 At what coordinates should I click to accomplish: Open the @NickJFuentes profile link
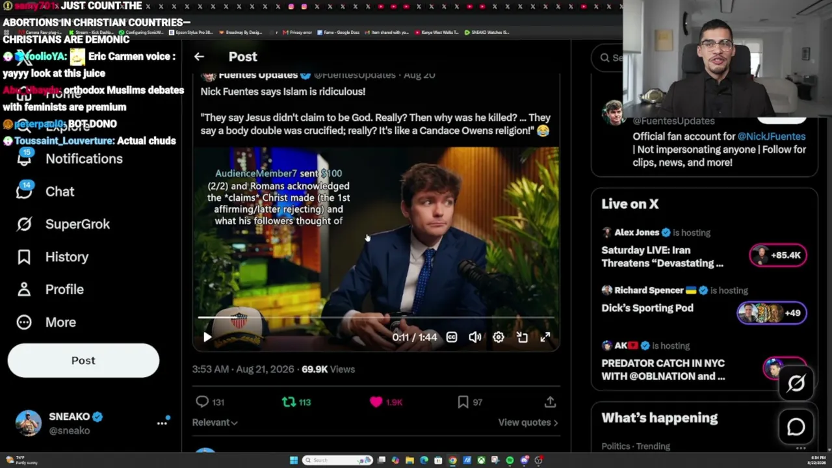[x=771, y=136]
